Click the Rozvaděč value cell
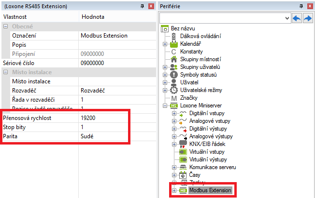Image resolution: width=315 pixels, height=198 pixels. coord(117,91)
